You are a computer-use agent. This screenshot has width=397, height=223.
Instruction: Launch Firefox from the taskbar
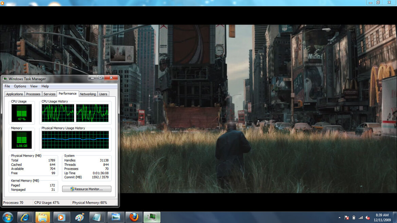point(134,217)
